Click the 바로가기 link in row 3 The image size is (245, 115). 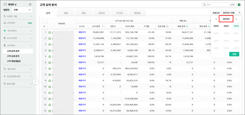[82, 44]
